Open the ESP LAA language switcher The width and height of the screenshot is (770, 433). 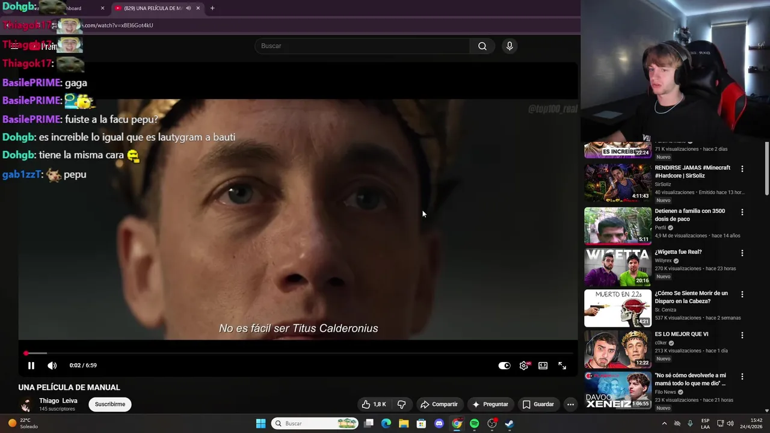(705, 423)
